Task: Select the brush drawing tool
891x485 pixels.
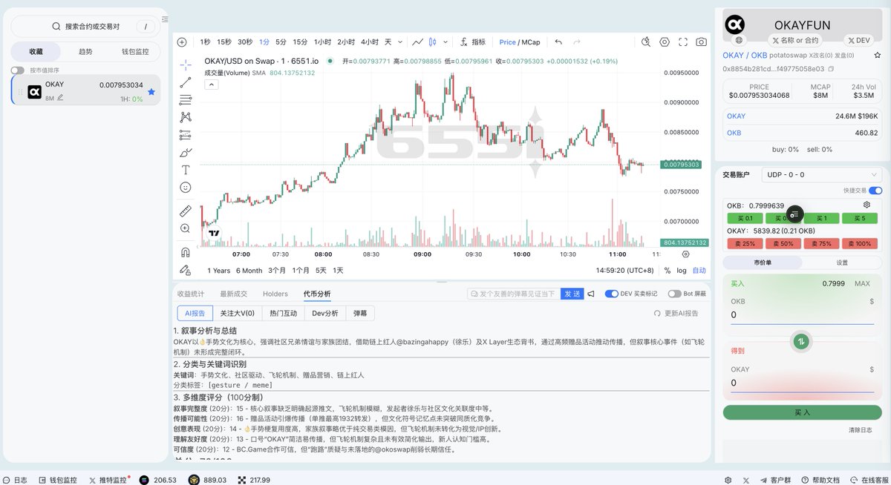Action: point(186,153)
